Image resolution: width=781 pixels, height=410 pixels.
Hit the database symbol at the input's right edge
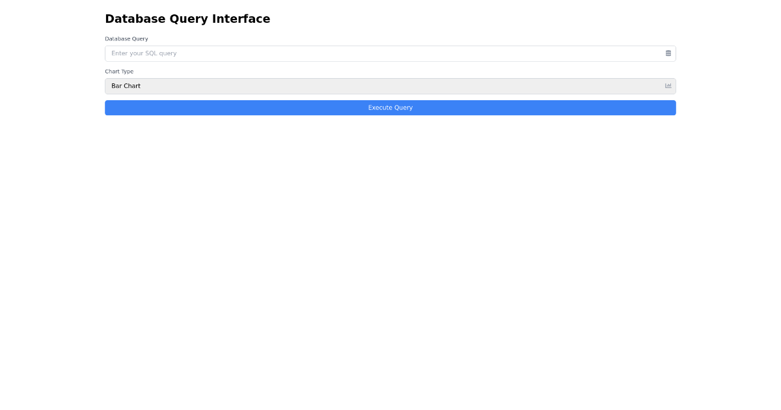coord(668,53)
